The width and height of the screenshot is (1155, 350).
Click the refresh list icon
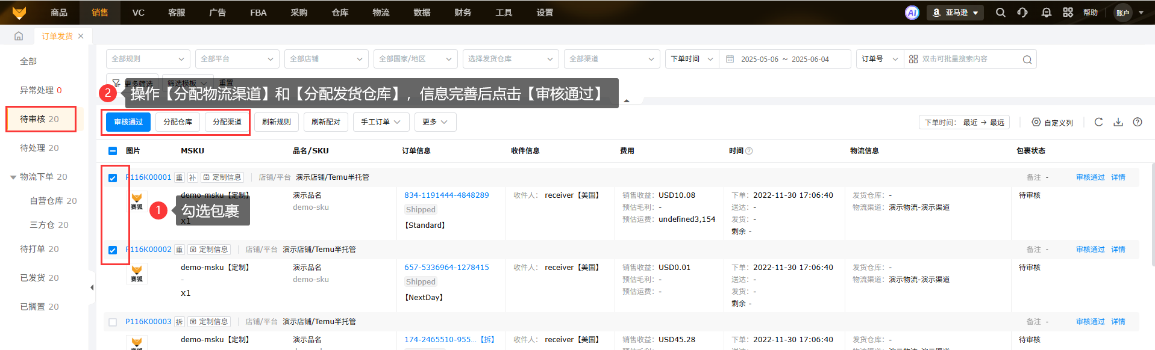tap(1099, 122)
